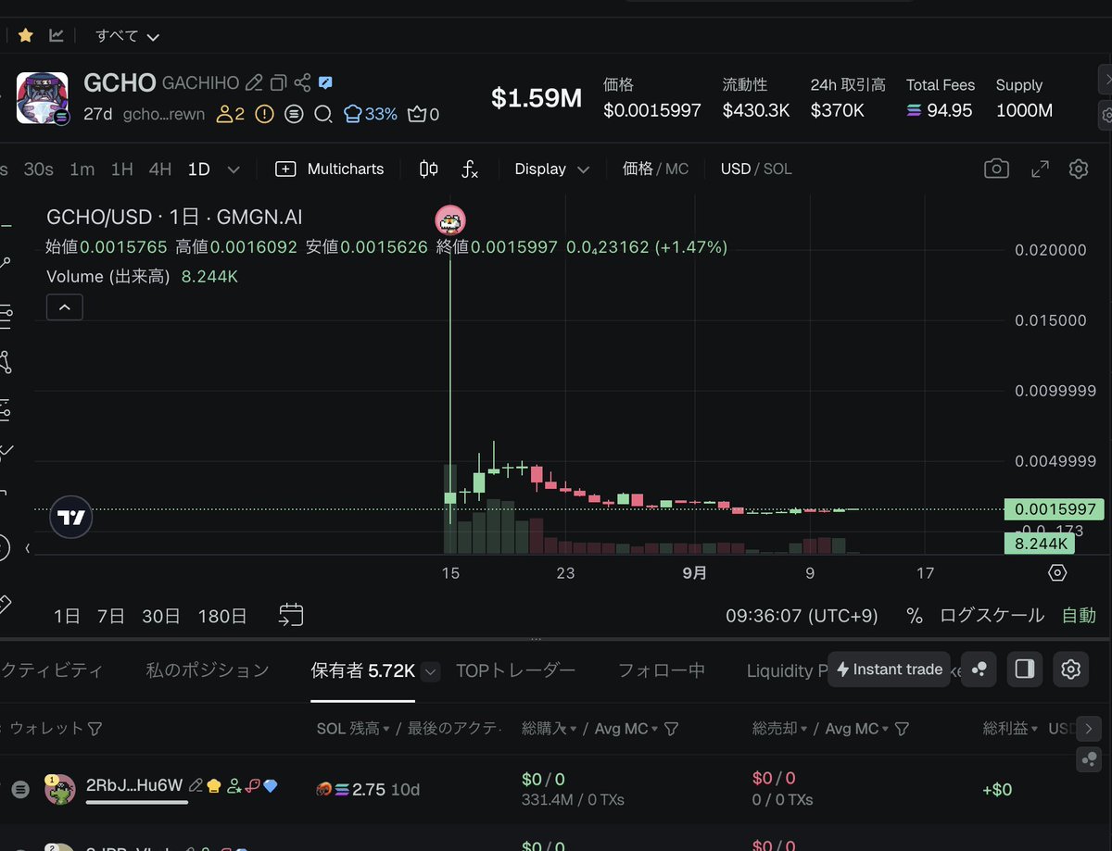Select the 180日 range button
This screenshot has height=851, width=1112.
tap(222, 616)
